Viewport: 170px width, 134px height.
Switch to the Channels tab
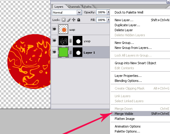74,6
